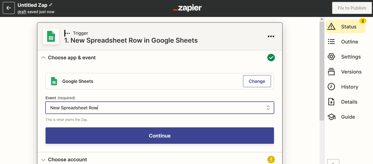Click the back arrow button
This screenshot has width=373, height=164.
(x=9, y=8)
